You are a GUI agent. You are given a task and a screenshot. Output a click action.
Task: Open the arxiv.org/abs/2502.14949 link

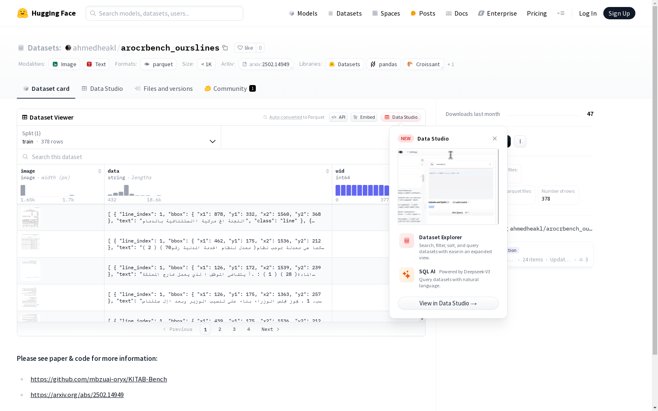click(x=77, y=395)
